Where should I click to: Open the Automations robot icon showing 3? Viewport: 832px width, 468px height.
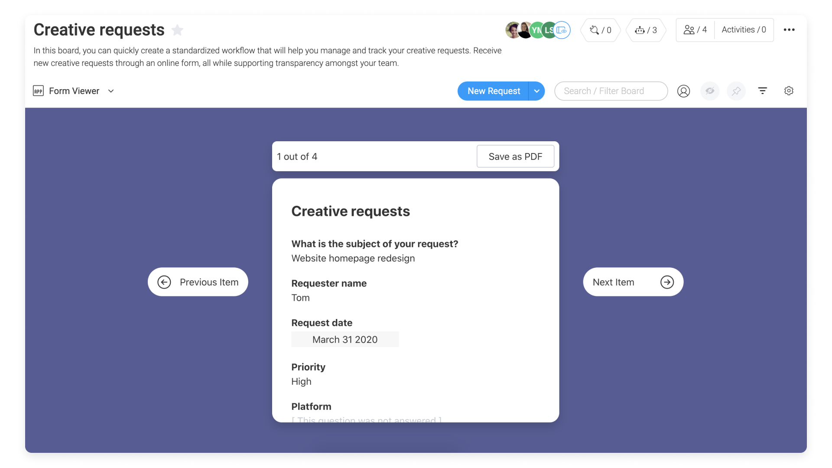[x=645, y=30]
